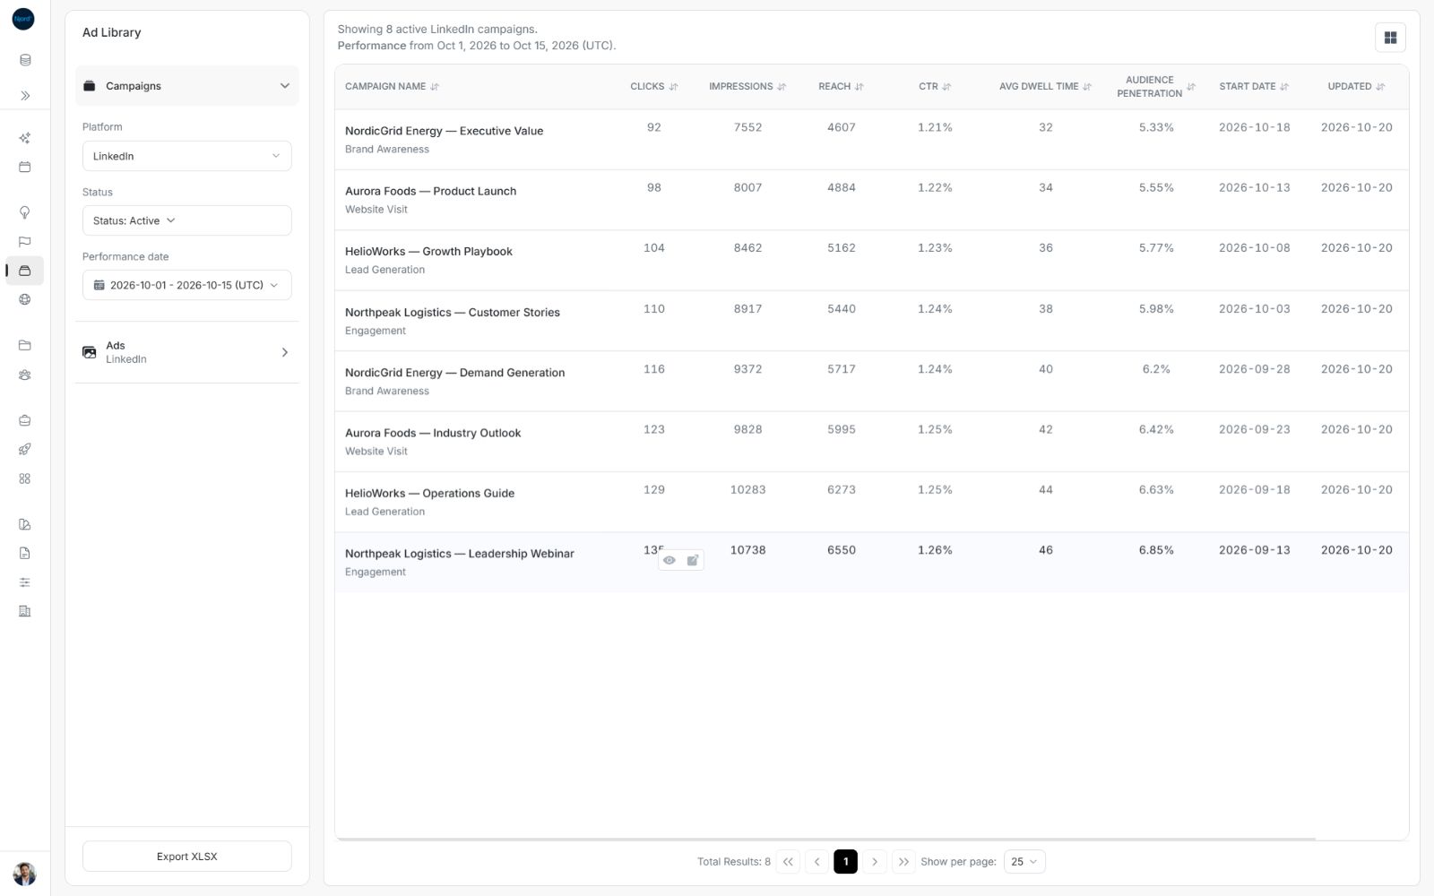Go to page 1 in pagination
1434x896 pixels.
[x=845, y=861]
